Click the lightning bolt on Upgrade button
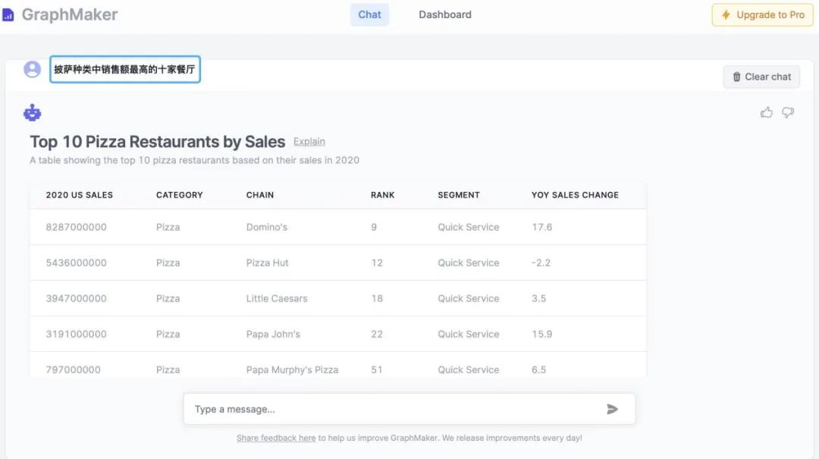Viewport: 819px width, 459px height. click(x=726, y=15)
